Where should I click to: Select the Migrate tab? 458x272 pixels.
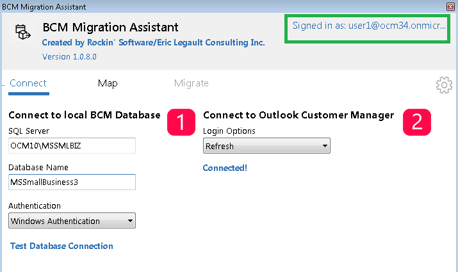[191, 83]
